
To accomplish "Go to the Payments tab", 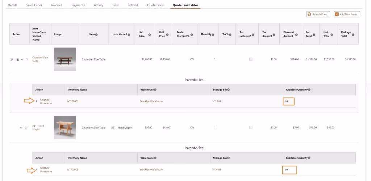I will [x=78, y=5].
